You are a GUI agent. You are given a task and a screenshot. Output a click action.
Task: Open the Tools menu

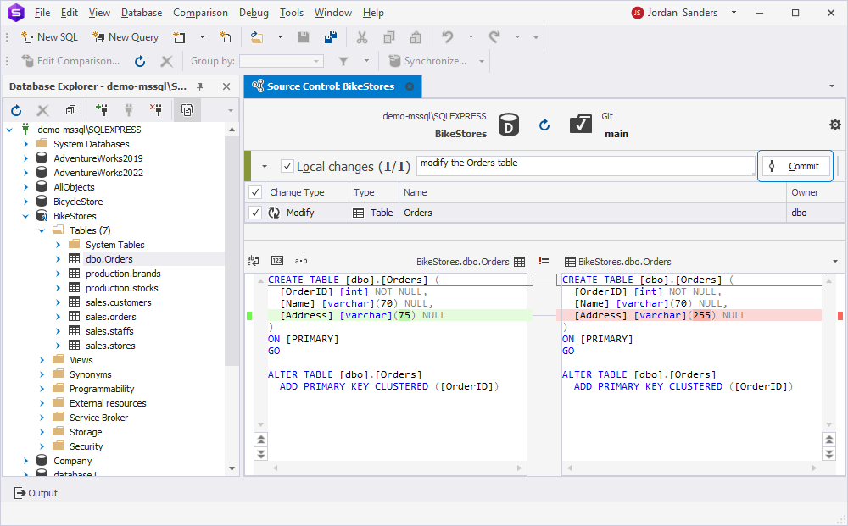(x=292, y=13)
